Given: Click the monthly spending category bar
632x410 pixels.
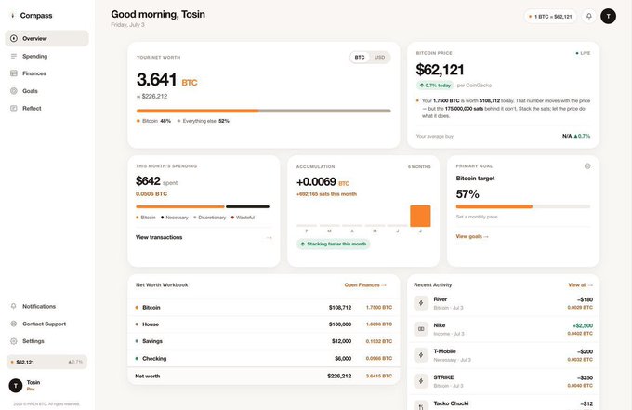Looking at the screenshot, I should click(x=203, y=206).
